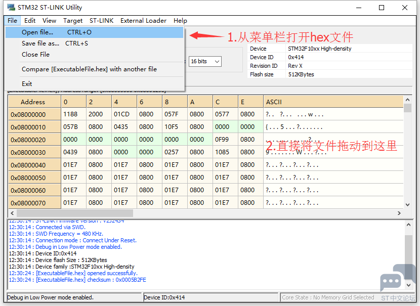Open the External Loader menu

click(143, 21)
